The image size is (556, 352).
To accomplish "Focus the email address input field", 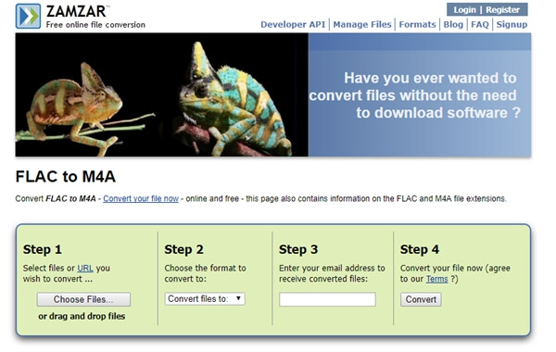I will point(327,299).
